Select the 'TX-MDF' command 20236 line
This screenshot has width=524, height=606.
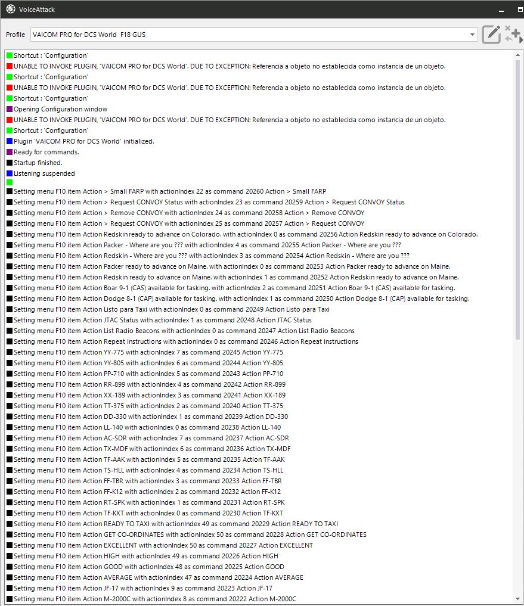pos(148,449)
